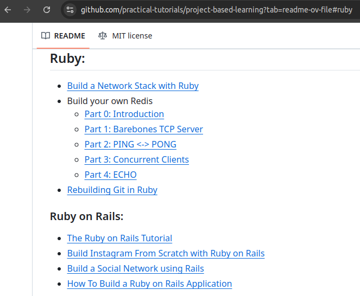The width and height of the screenshot is (360, 296).
Task: Open Part 1: Barebones TCP Server
Action: (x=144, y=130)
